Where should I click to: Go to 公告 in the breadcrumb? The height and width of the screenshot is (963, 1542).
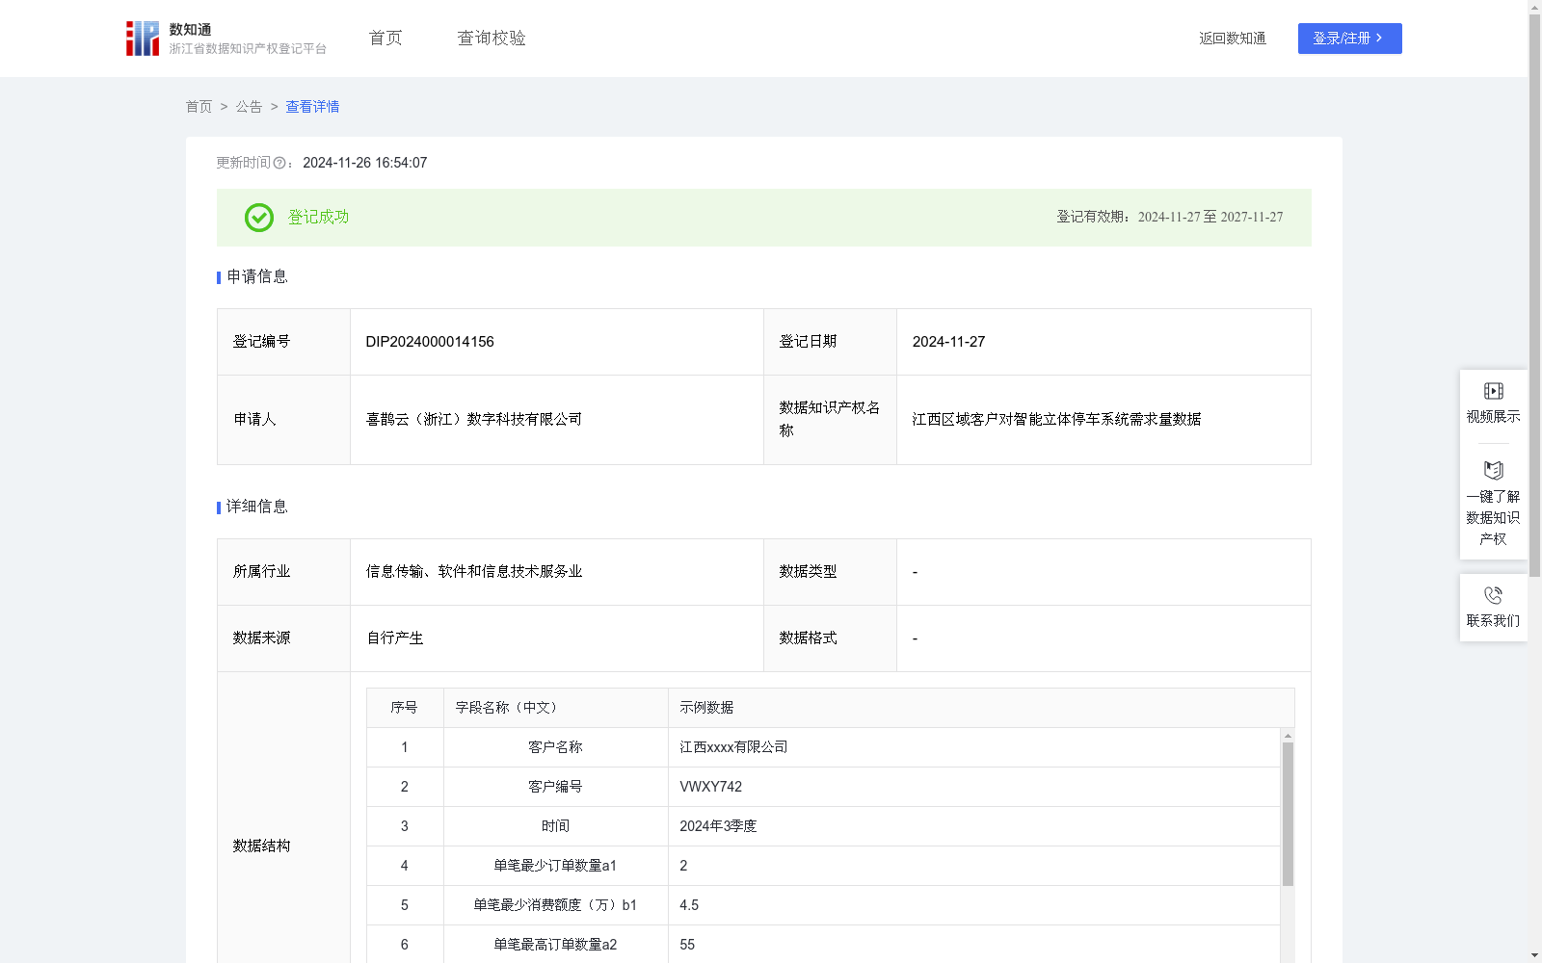point(249,107)
